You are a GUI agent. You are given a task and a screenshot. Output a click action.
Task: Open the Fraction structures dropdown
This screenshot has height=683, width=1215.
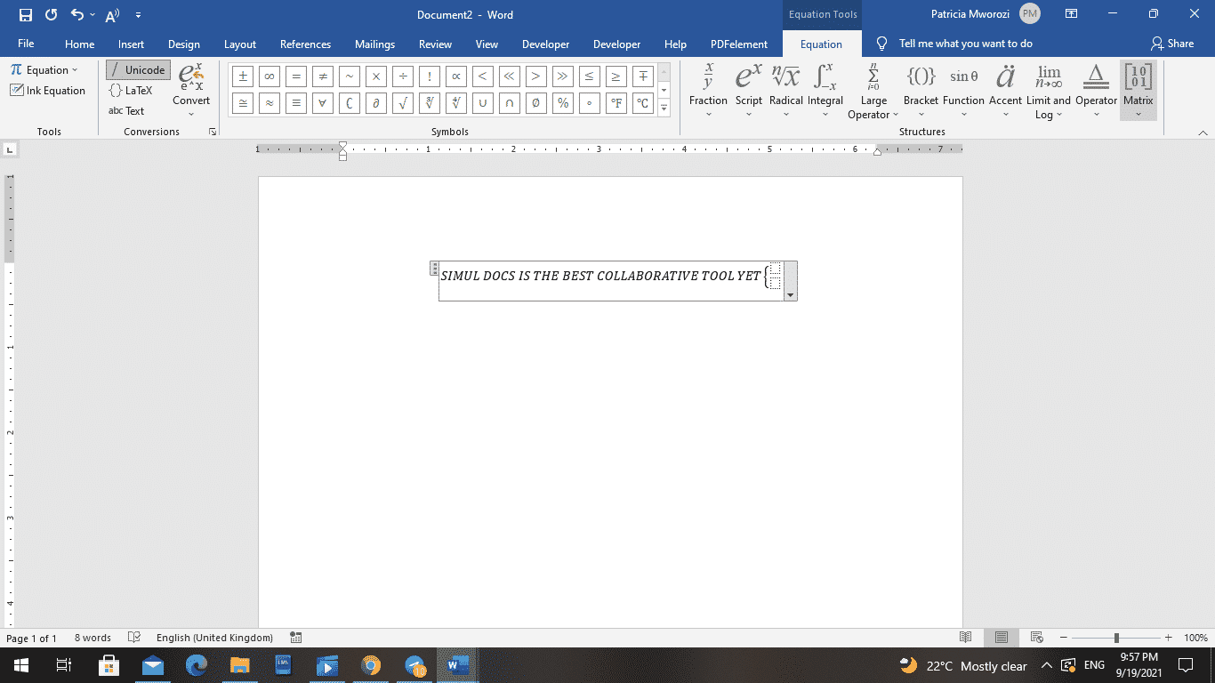(707, 89)
